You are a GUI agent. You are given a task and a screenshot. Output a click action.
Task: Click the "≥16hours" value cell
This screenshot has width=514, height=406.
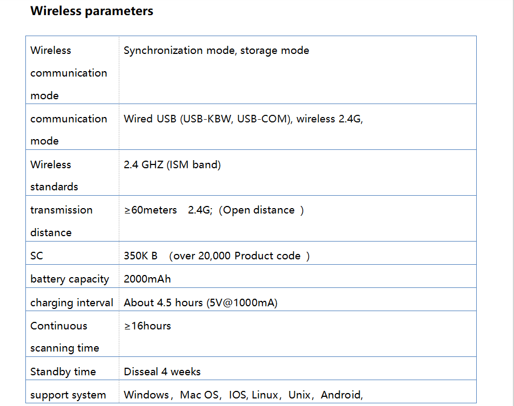click(147, 326)
